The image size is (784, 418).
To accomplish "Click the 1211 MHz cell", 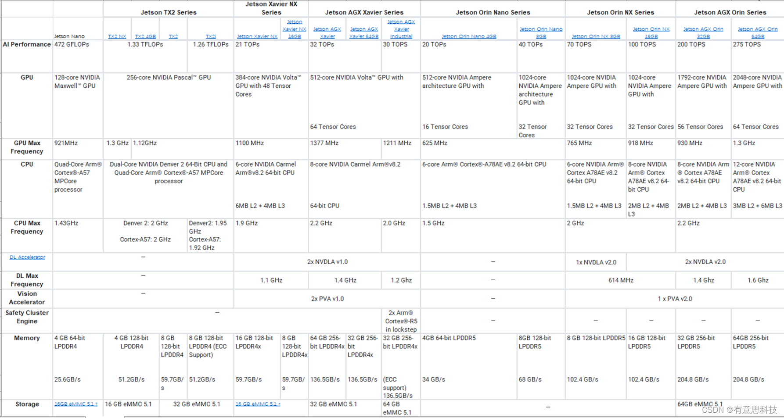I will (397, 143).
